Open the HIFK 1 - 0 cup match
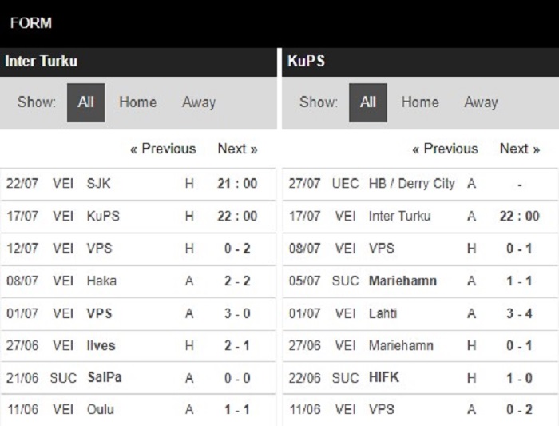 click(x=420, y=378)
